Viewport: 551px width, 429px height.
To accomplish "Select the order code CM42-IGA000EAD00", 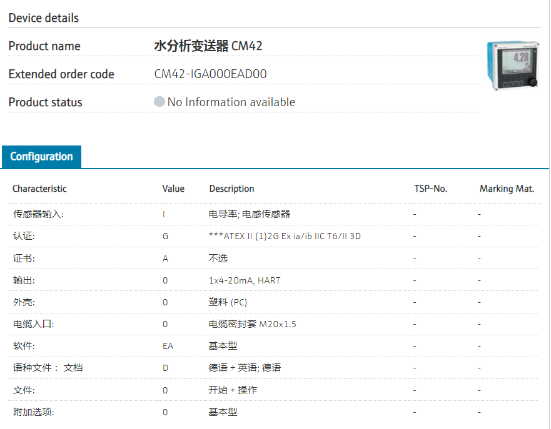I will tap(210, 74).
